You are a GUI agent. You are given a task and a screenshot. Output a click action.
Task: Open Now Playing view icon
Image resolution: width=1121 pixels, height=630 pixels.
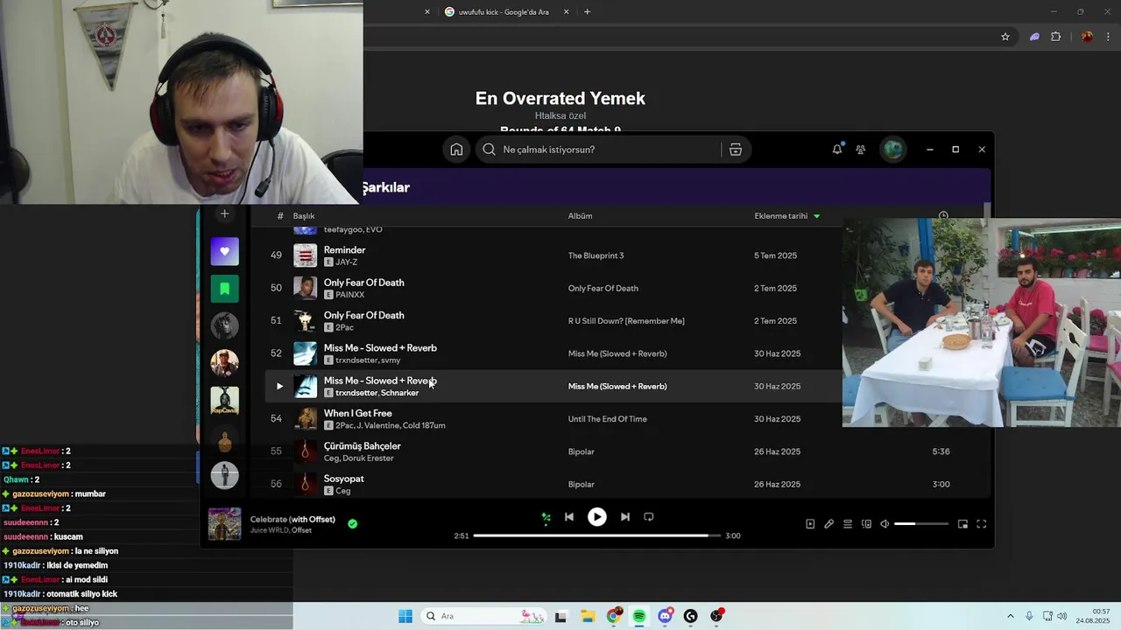click(x=810, y=524)
